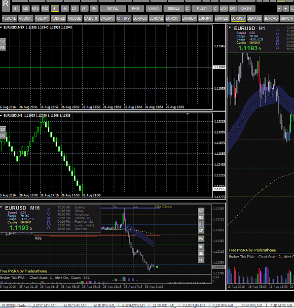
Task: Load the EURNZD symbol
Action: 221,18
